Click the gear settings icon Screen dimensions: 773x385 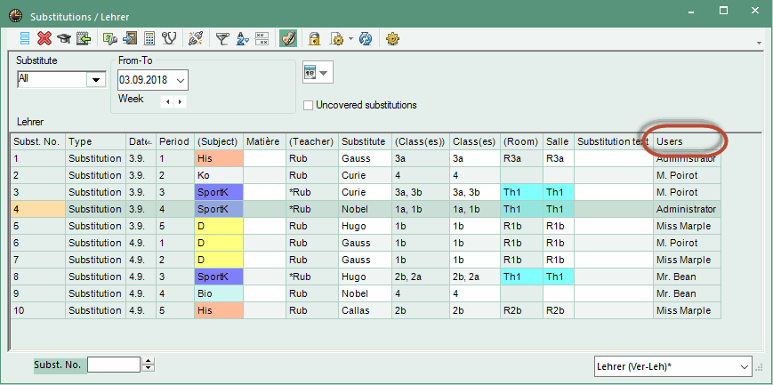tap(392, 38)
